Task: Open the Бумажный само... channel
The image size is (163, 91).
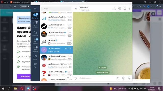Action: click(56, 58)
